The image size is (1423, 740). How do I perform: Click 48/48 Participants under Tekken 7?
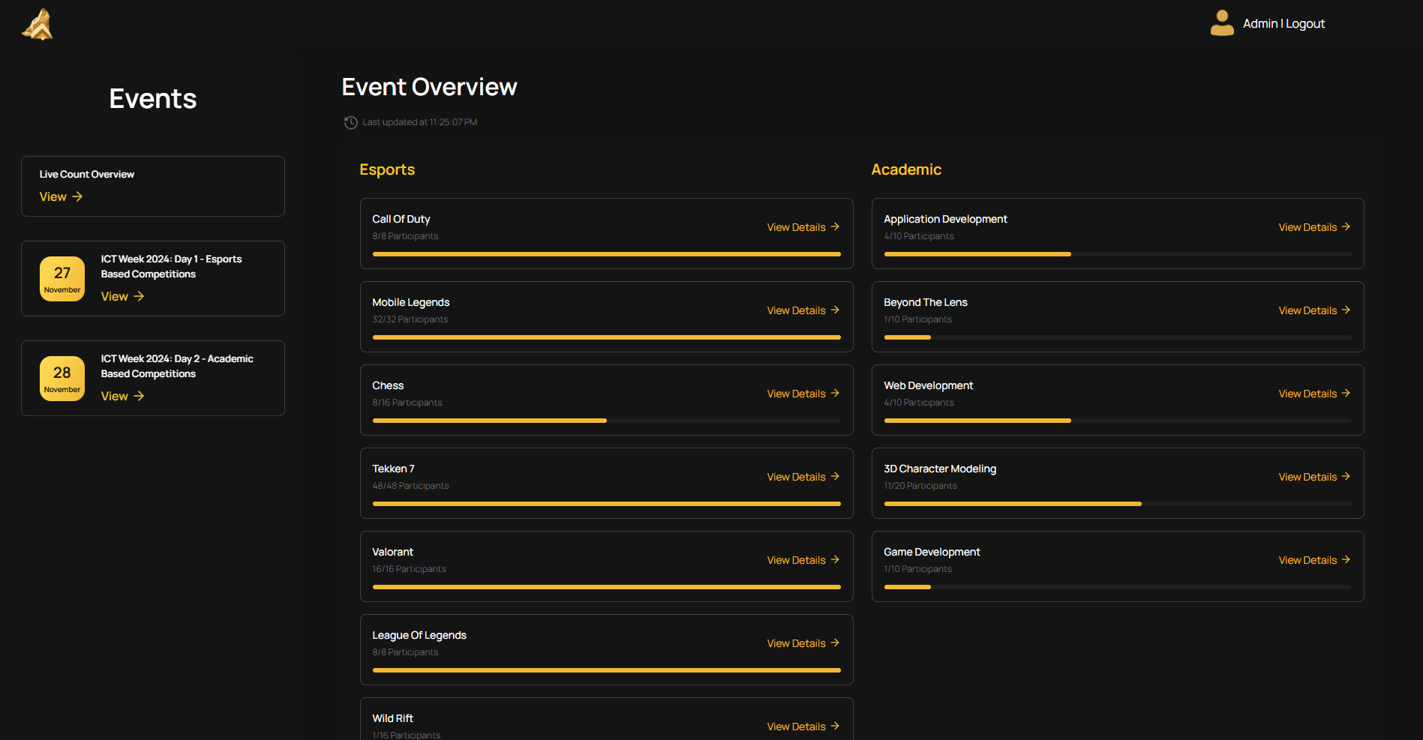coord(411,486)
